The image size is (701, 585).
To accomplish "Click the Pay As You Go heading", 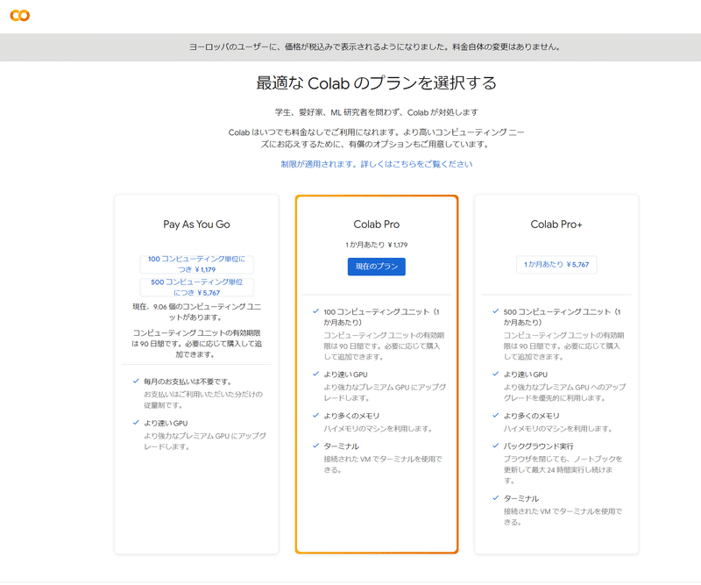I will click(196, 225).
